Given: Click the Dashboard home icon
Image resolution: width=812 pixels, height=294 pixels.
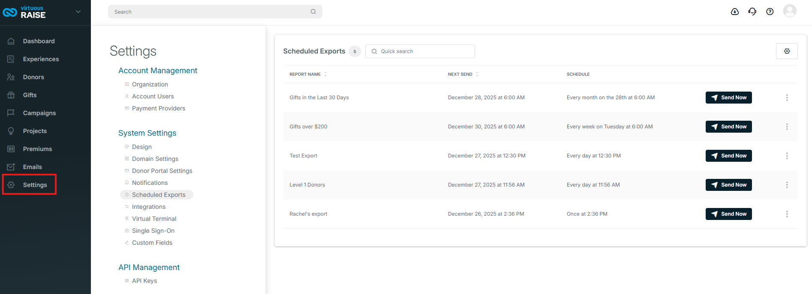Looking at the screenshot, I should 11,41.
